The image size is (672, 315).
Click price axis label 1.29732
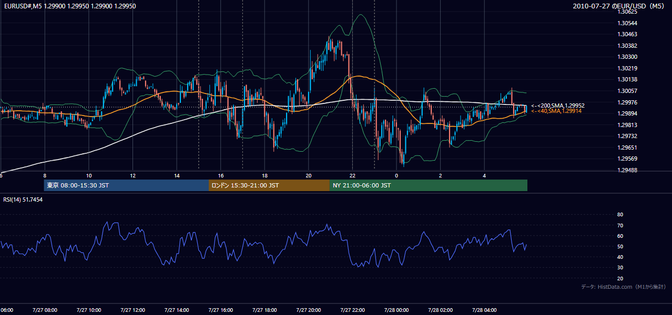(x=627, y=136)
